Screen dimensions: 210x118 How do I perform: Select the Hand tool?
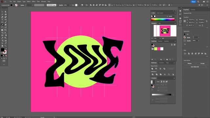2,46
